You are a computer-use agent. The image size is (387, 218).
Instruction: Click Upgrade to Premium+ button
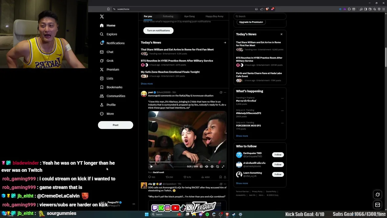251,22
